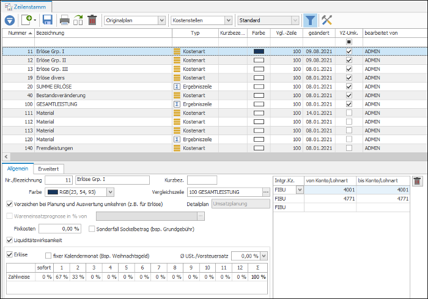The image size is (428, 299).
Task: Open the Farbe RGB color dropdown
Action: pos(110,192)
